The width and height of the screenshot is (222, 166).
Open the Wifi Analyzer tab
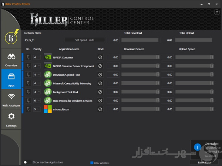[x=11, y=99]
